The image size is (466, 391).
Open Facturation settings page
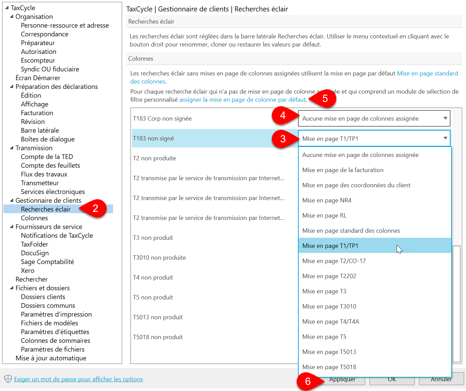point(37,113)
